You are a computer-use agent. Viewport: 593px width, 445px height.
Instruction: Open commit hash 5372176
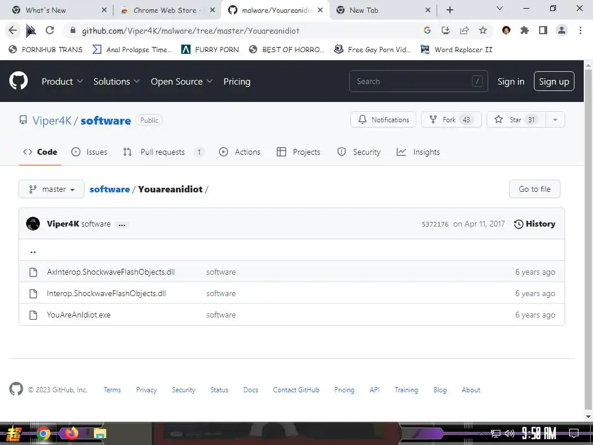coord(435,224)
